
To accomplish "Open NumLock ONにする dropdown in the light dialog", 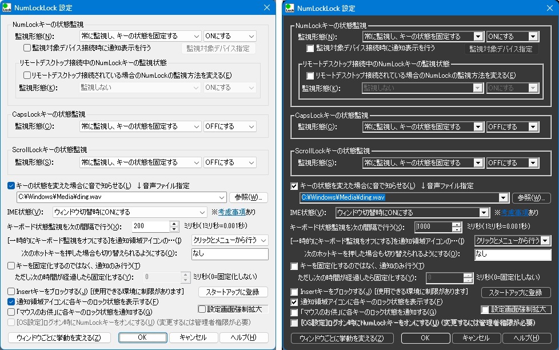I will tap(229, 36).
